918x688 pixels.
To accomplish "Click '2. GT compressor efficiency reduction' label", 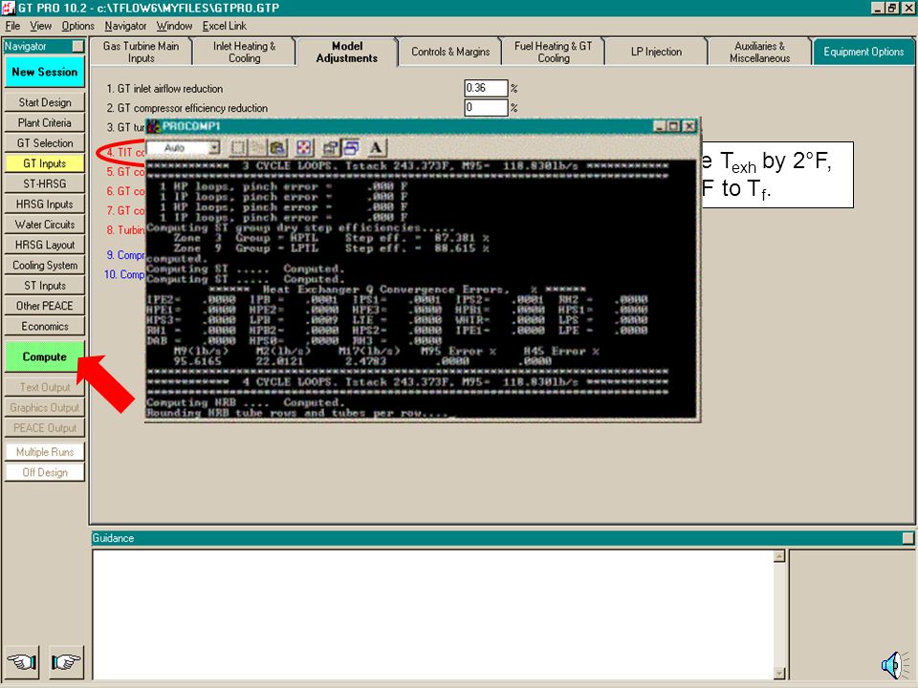I will [x=186, y=108].
